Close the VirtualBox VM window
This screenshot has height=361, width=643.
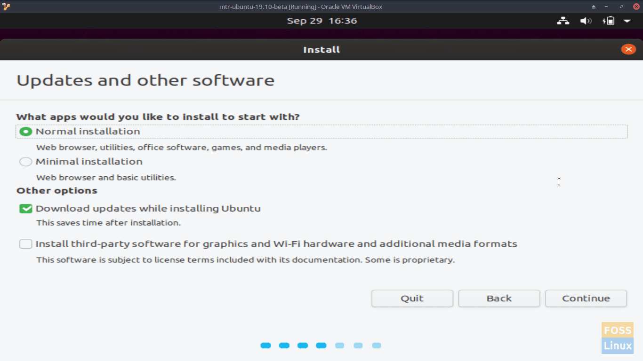pyautogui.click(x=636, y=7)
